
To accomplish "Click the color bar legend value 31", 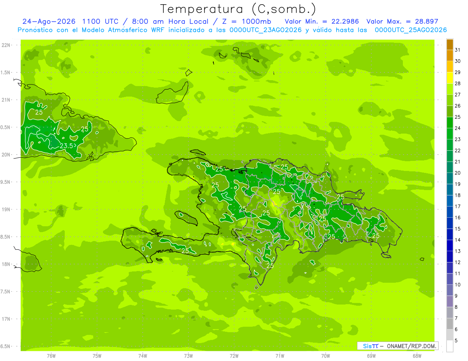I will pos(457,50).
